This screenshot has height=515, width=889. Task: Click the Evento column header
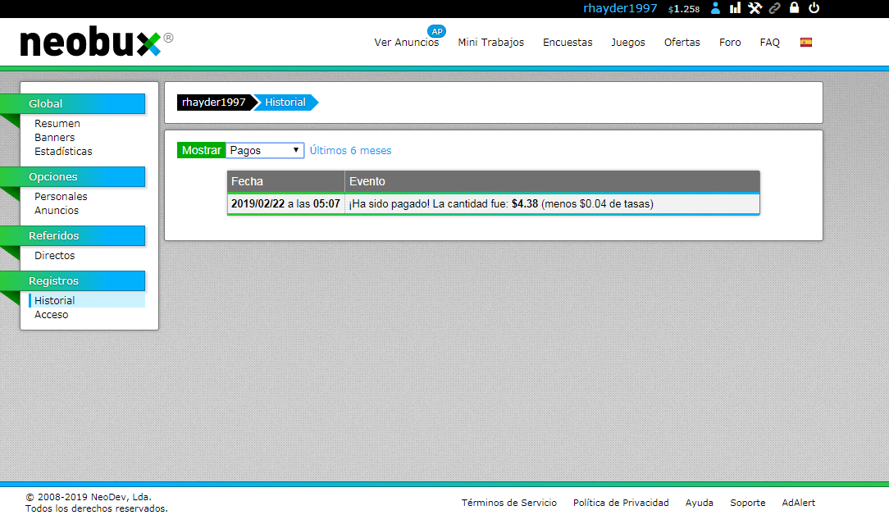[x=552, y=181]
